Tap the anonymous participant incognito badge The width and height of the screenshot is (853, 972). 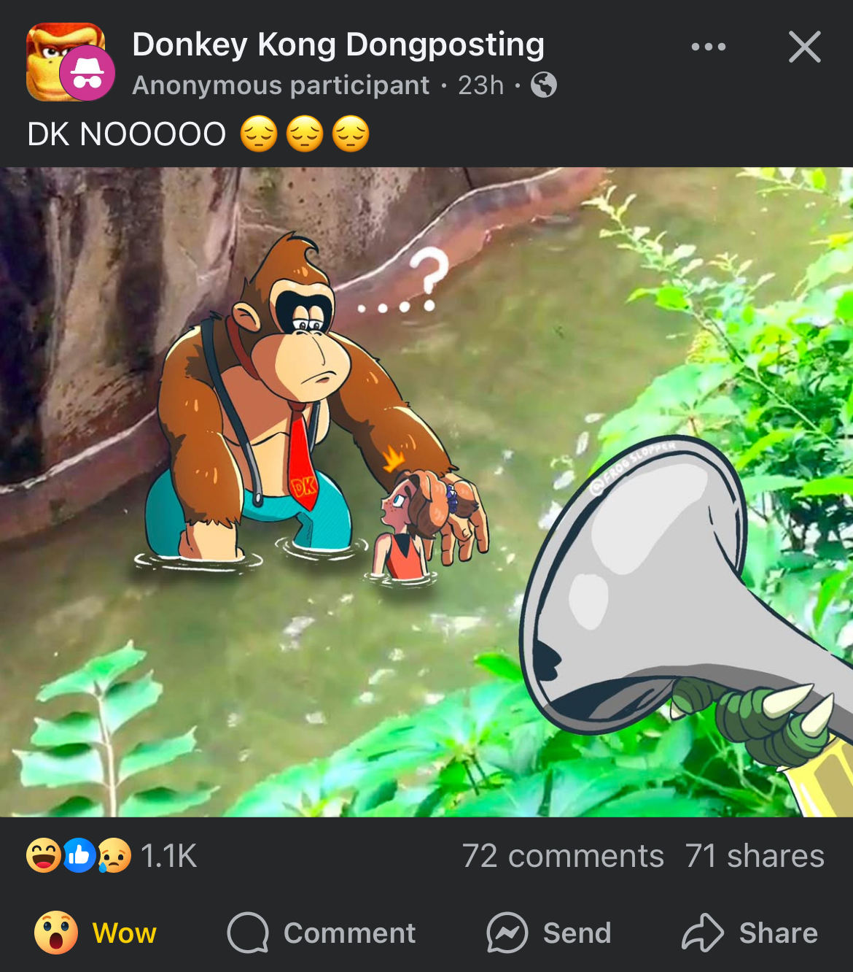coord(87,73)
